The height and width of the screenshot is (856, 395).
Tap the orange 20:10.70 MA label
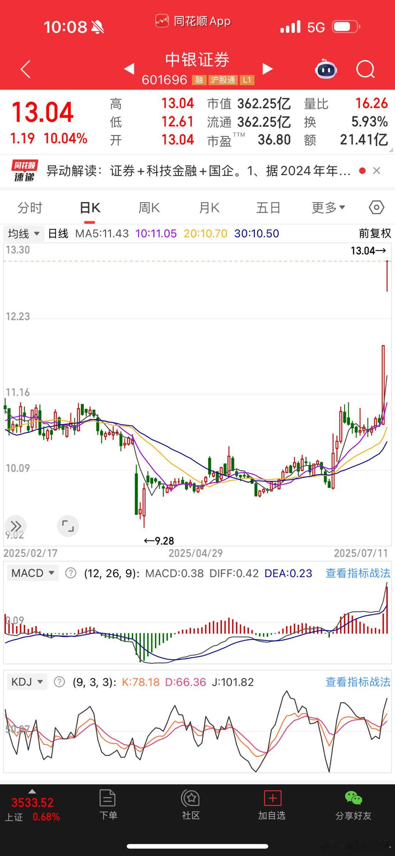pos(206,233)
